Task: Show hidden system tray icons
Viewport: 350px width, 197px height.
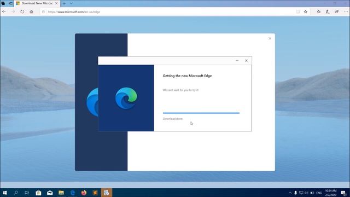Action: coord(290,193)
